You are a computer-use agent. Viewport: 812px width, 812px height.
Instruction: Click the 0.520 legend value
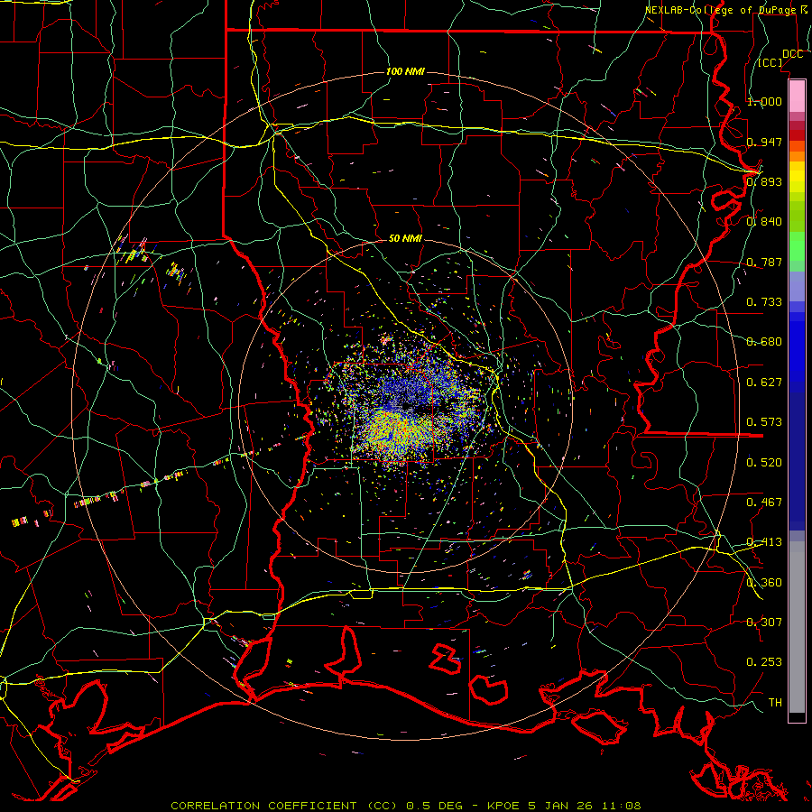pyautogui.click(x=764, y=463)
